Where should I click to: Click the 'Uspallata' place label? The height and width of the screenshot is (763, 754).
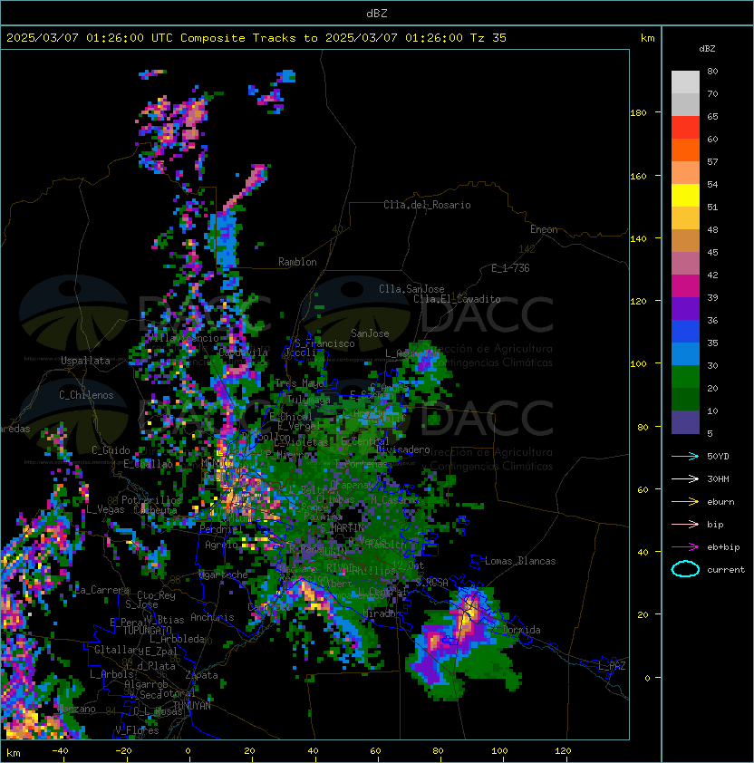(x=85, y=361)
